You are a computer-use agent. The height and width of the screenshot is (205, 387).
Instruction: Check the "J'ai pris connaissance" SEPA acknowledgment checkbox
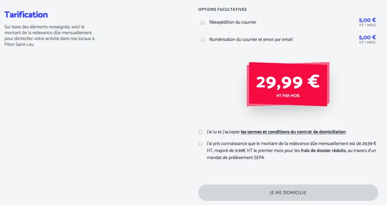pyautogui.click(x=200, y=144)
